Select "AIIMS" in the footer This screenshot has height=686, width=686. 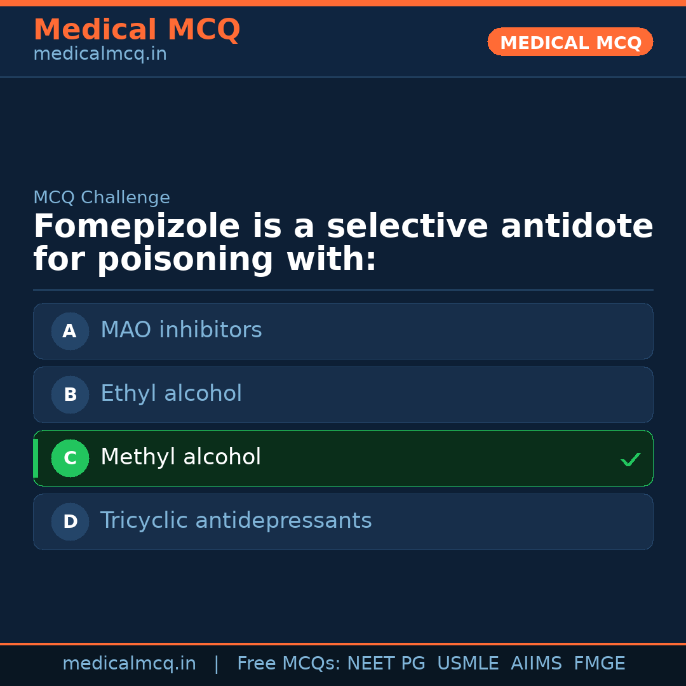[x=536, y=664]
